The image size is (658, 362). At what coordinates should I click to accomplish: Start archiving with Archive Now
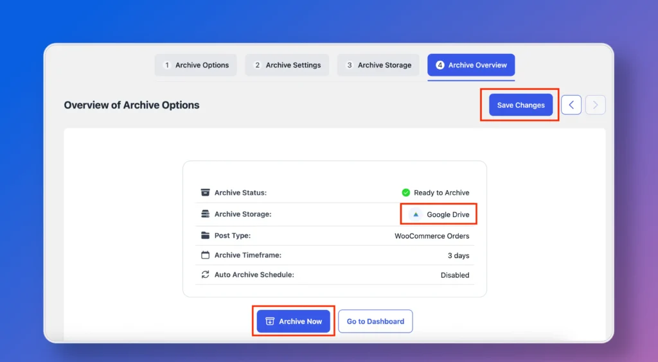(293, 322)
